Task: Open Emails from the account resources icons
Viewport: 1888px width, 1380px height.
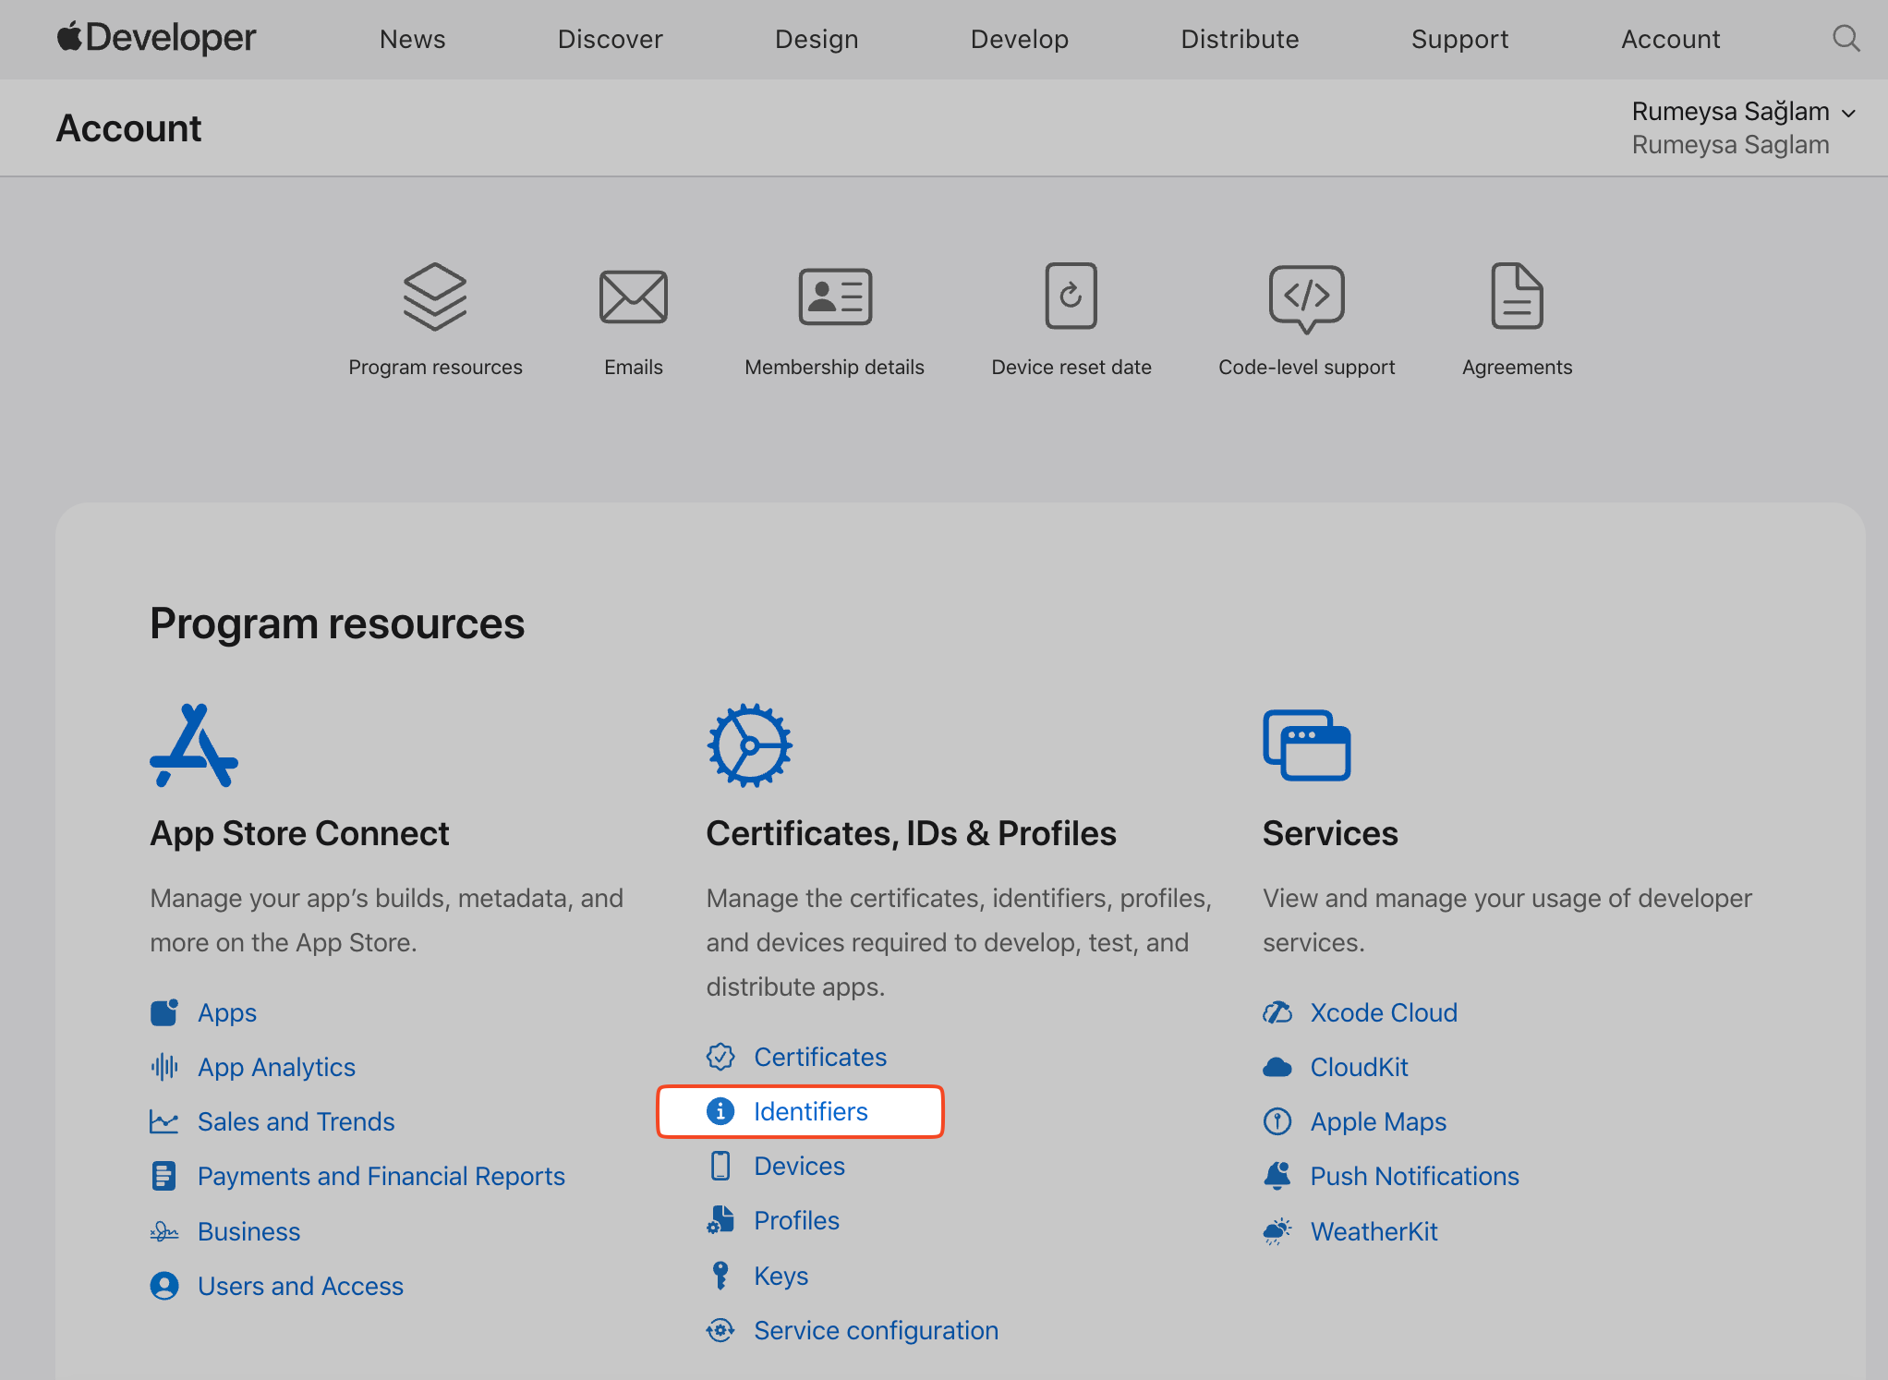Action: pyautogui.click(x=633, y=297)
